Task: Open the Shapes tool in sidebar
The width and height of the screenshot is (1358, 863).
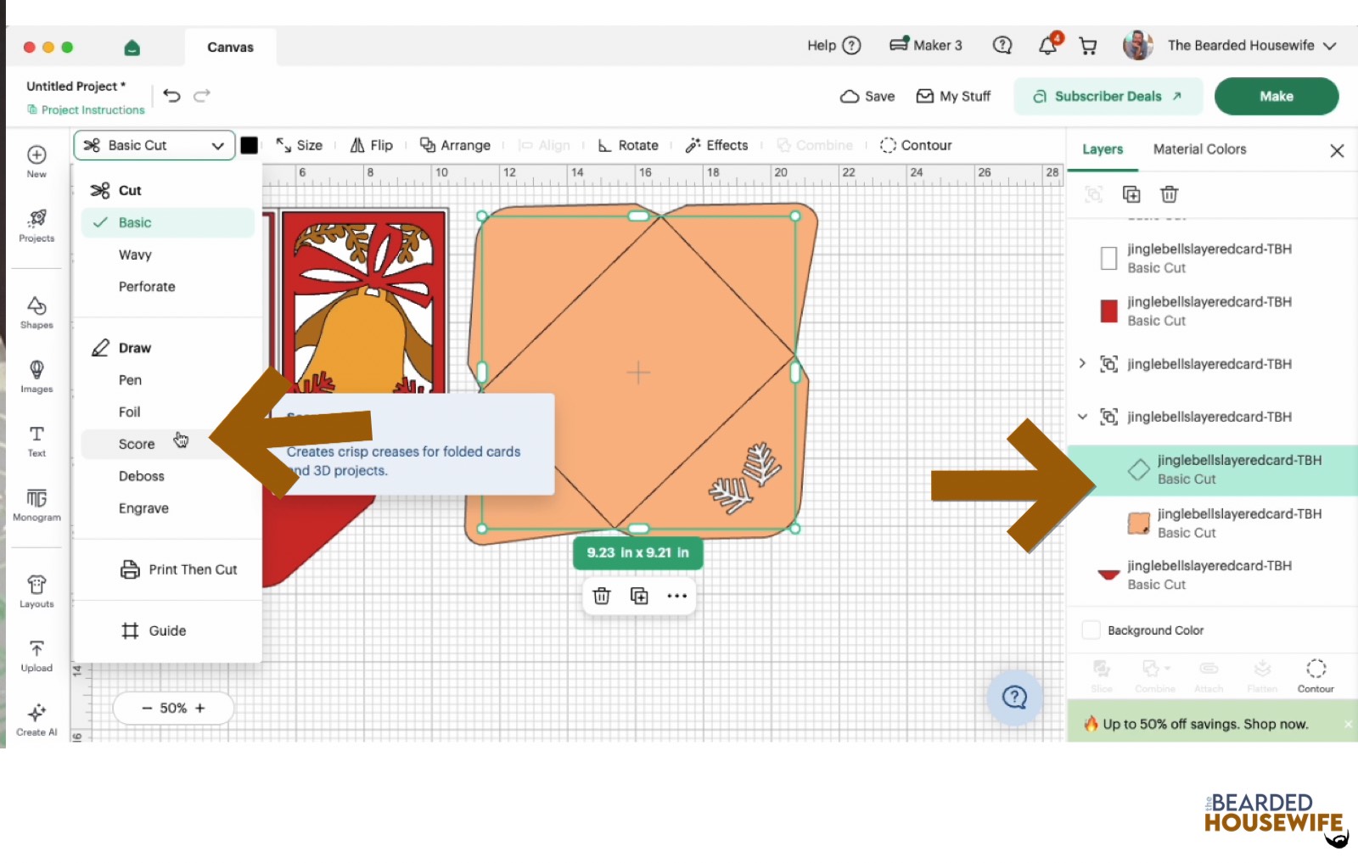Action: click(x=36, y=312)
